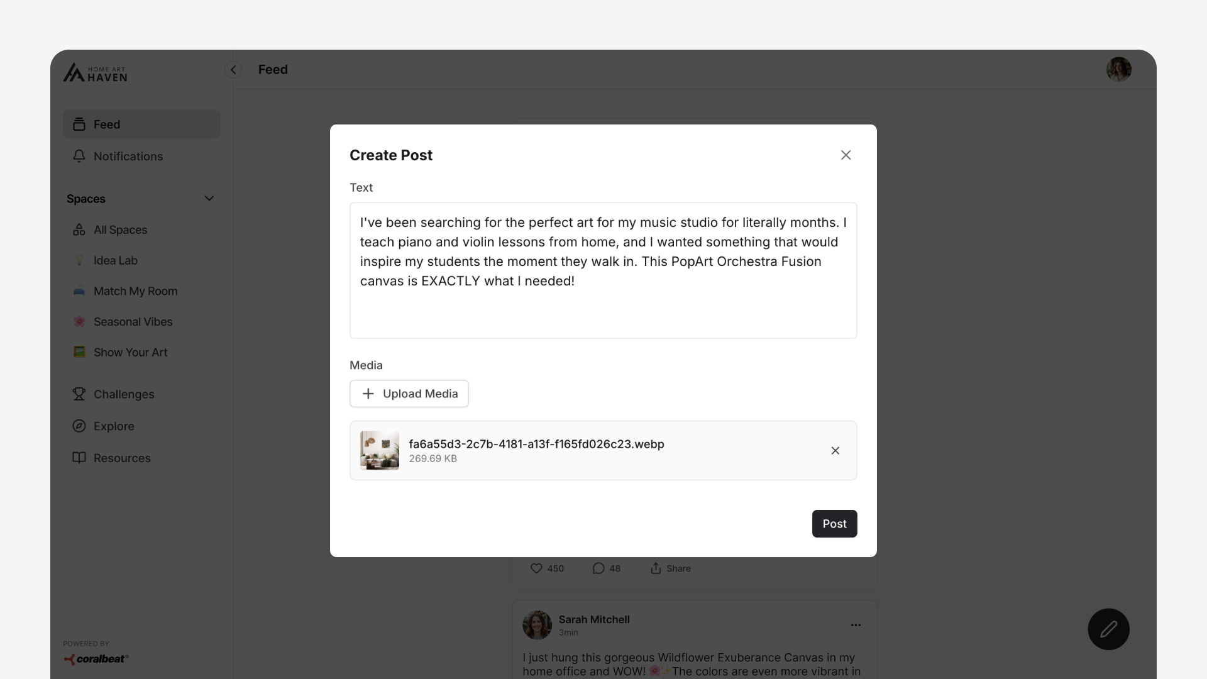This screenshot has width=1207, height=679.
Task: Open the Feed menu item
Action: tap(141, 124)
